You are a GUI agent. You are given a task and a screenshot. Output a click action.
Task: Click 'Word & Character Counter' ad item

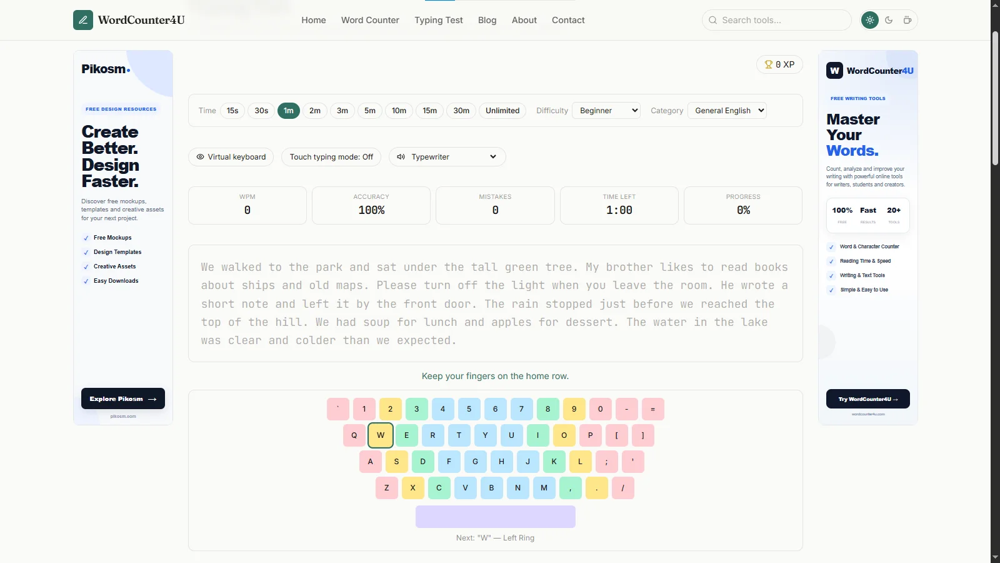(869, 246)
